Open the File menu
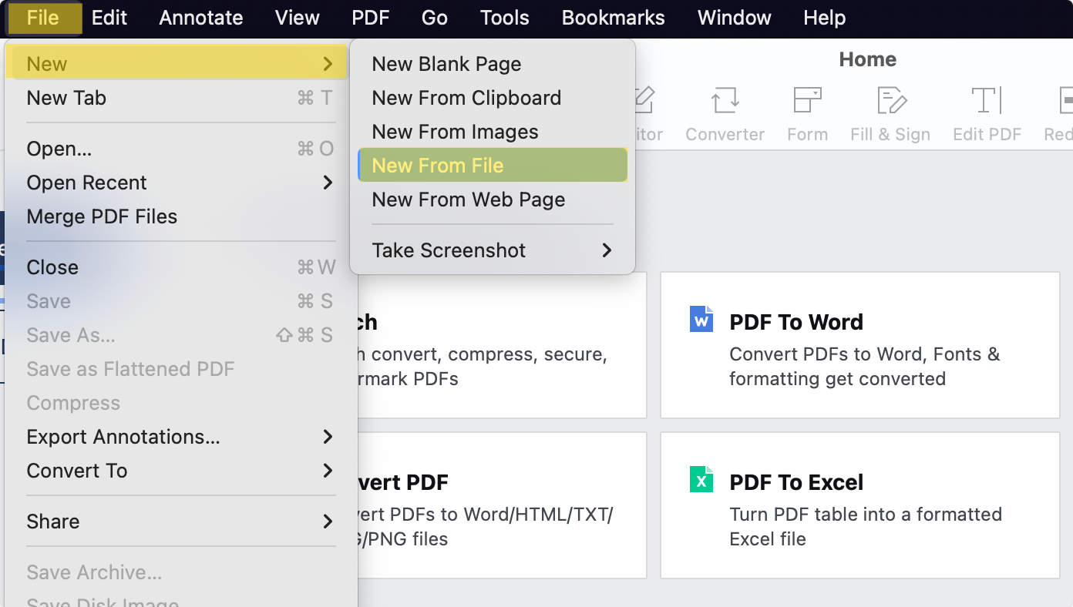Viewport: 1073px width, 607px height. pyautogui.click(x=43, y=18)
